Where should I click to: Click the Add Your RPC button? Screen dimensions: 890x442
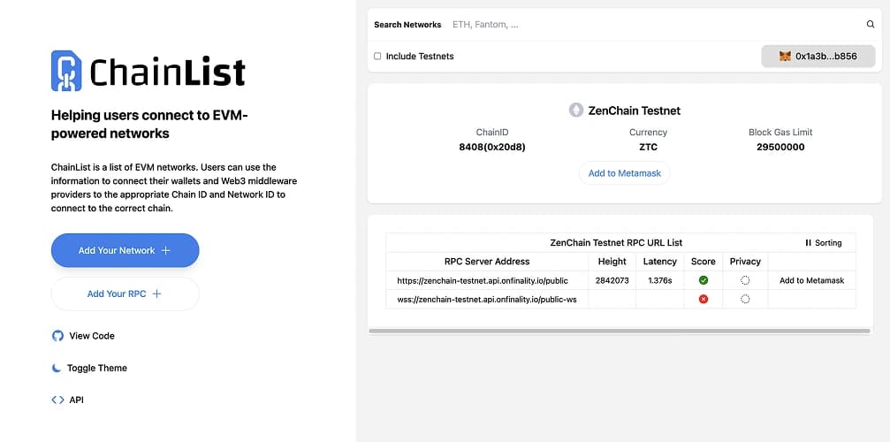125,293
